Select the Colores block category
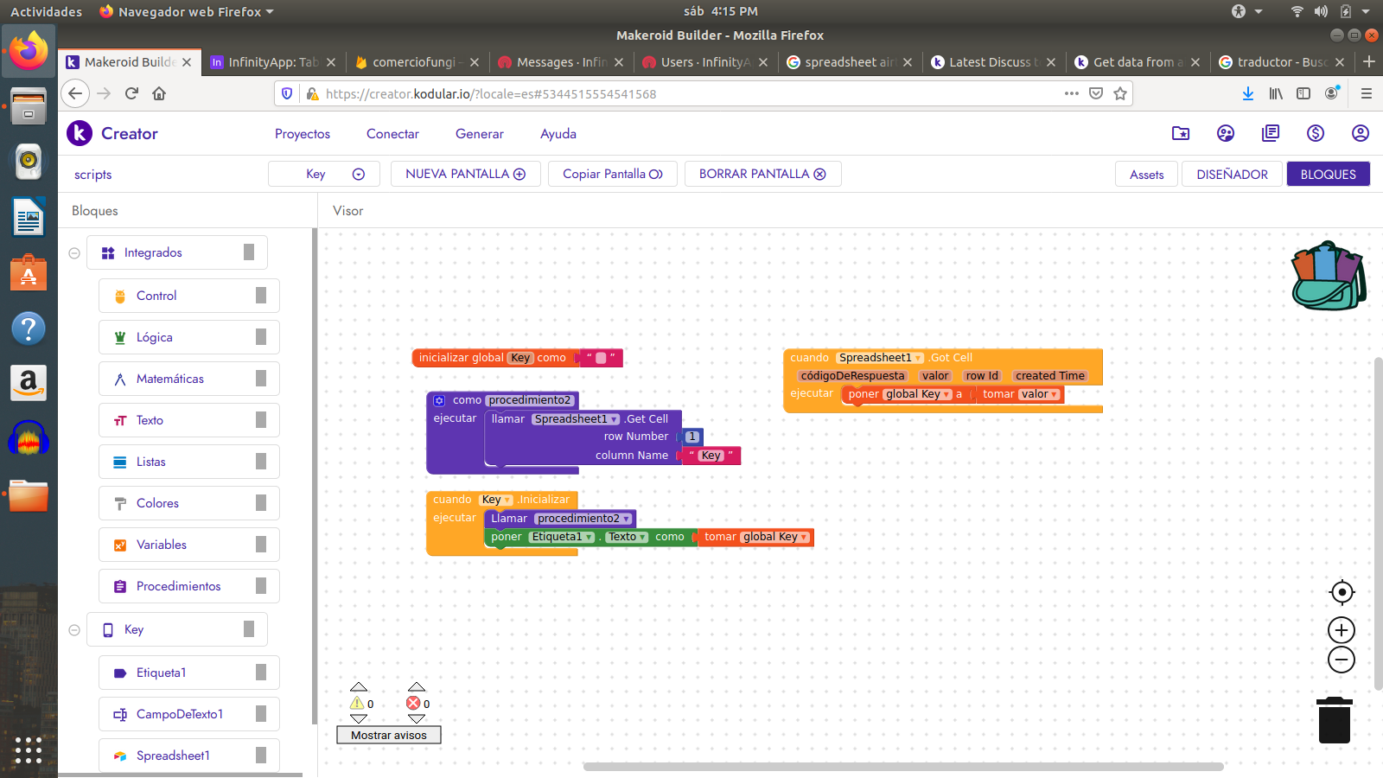Image resolution: width=1383 pixels, height=778 pixels. (157, 503)
